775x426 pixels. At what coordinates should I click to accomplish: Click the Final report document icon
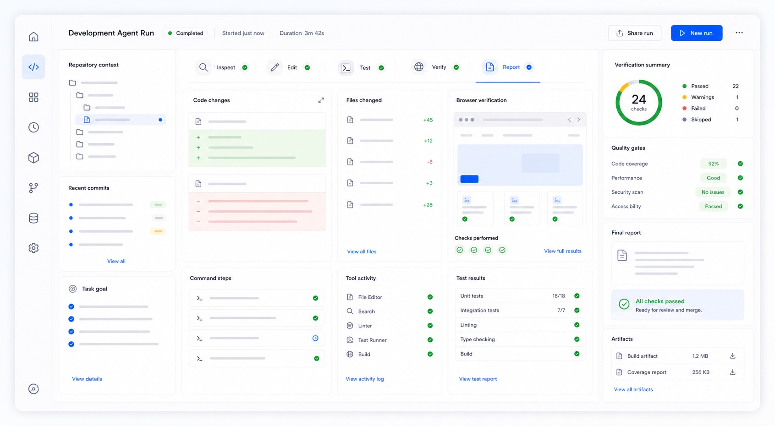[622, 255]
